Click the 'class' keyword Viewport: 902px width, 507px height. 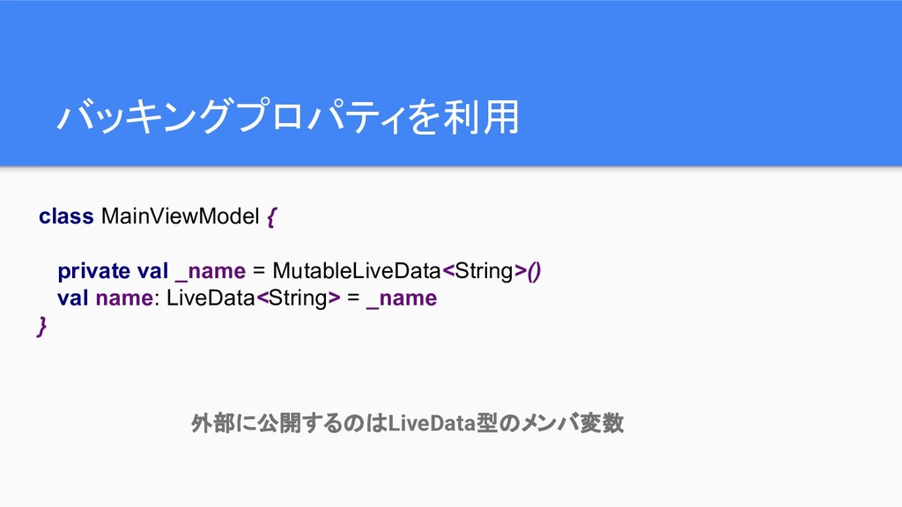tap(66, 217)
